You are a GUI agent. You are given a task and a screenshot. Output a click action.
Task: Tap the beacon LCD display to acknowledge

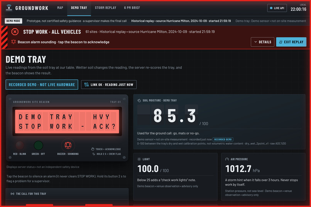click(67, 121)
